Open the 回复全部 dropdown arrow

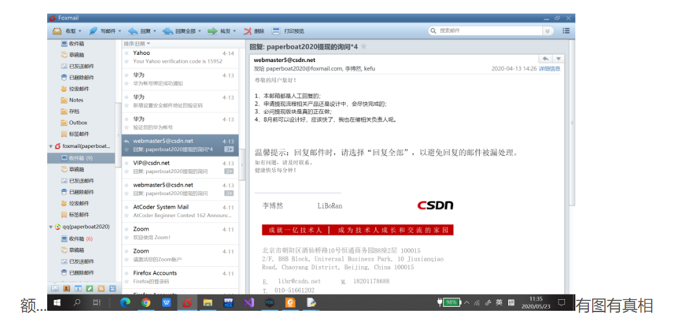coord(199,32)
